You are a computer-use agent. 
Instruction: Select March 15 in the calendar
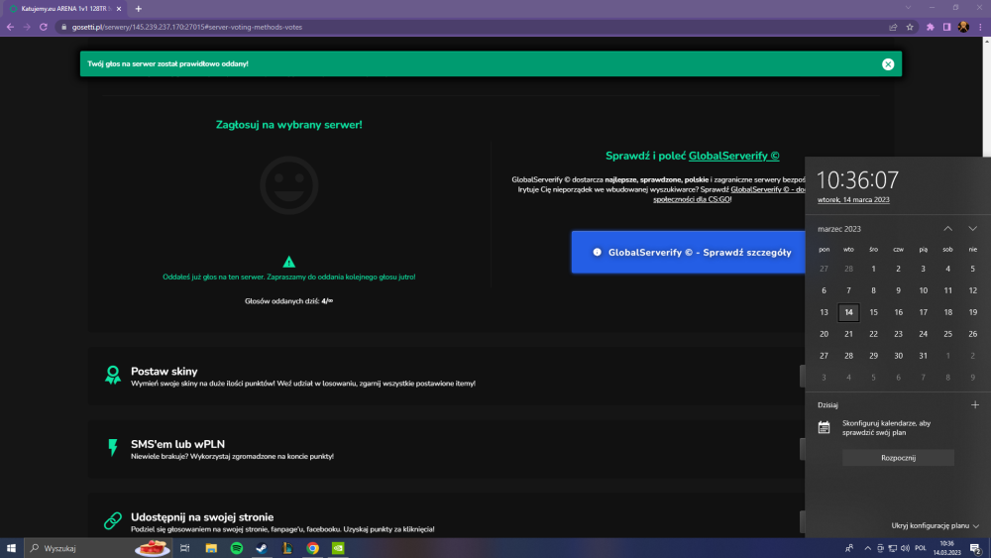point(873,312)
